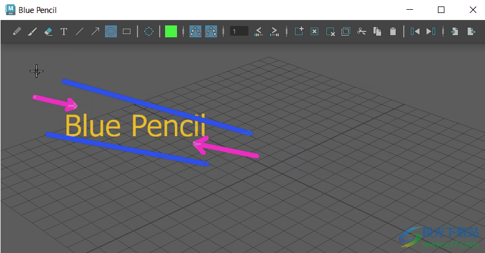485x253 pixels.
Task: Select the Line tool
Action: coord(80,31)
